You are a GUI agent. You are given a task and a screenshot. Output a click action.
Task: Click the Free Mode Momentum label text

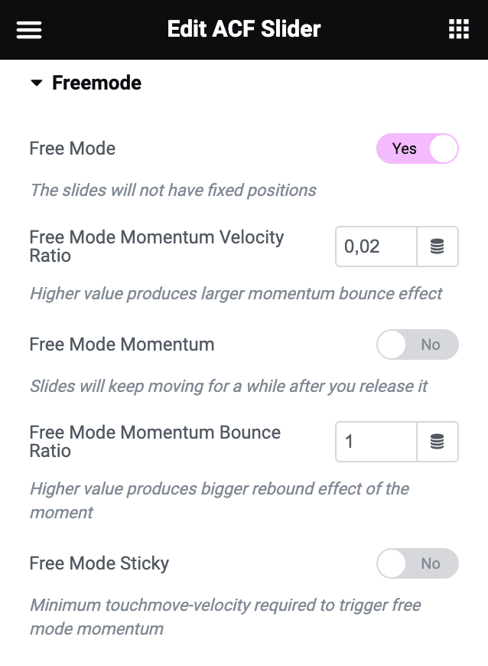pyautogui.click(x=122, y=344)
